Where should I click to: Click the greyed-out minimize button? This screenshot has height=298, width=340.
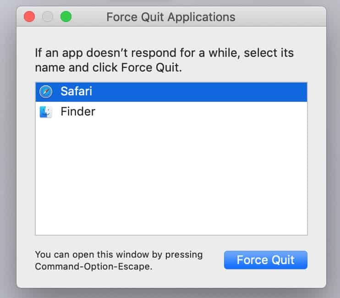(48, 17)
